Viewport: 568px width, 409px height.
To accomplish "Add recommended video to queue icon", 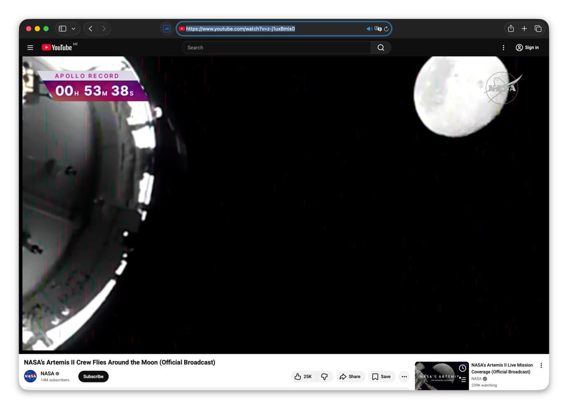I will [x=462, y=379].
